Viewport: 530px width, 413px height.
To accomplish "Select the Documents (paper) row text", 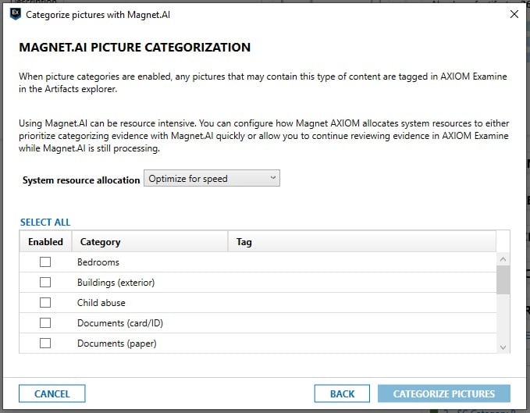I will click(x=117, y=344).
